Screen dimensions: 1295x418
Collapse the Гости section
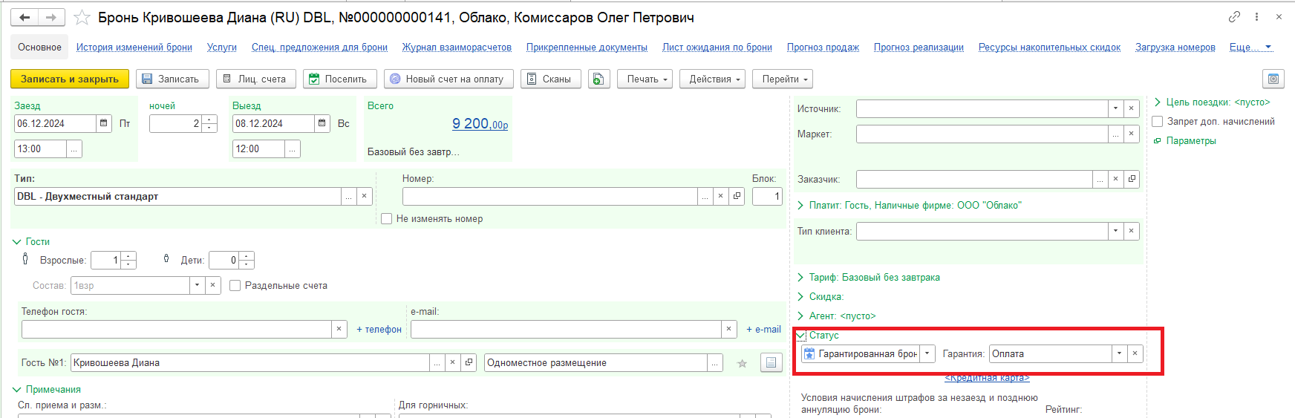(17, 241)
